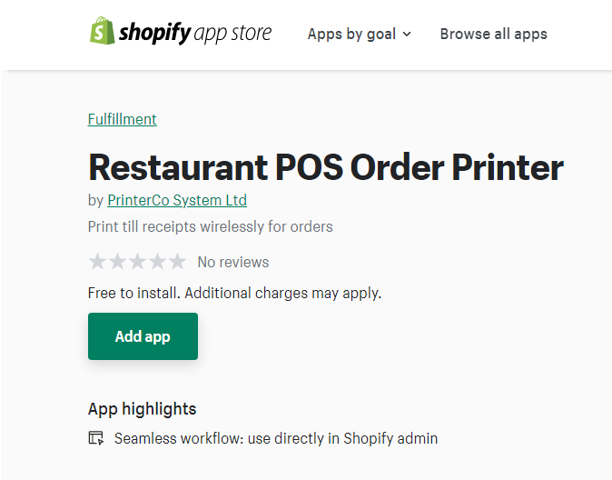
Task: Visit the PrinterCo System Ltd developer link
Action: pos(177,200)
